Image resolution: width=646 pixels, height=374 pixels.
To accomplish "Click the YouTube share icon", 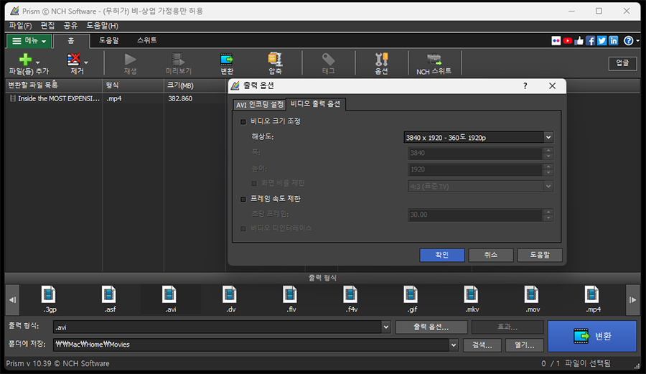I will [x=568, y=40].
